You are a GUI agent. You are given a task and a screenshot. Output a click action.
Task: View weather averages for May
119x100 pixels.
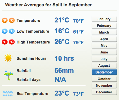coord(104,46)
